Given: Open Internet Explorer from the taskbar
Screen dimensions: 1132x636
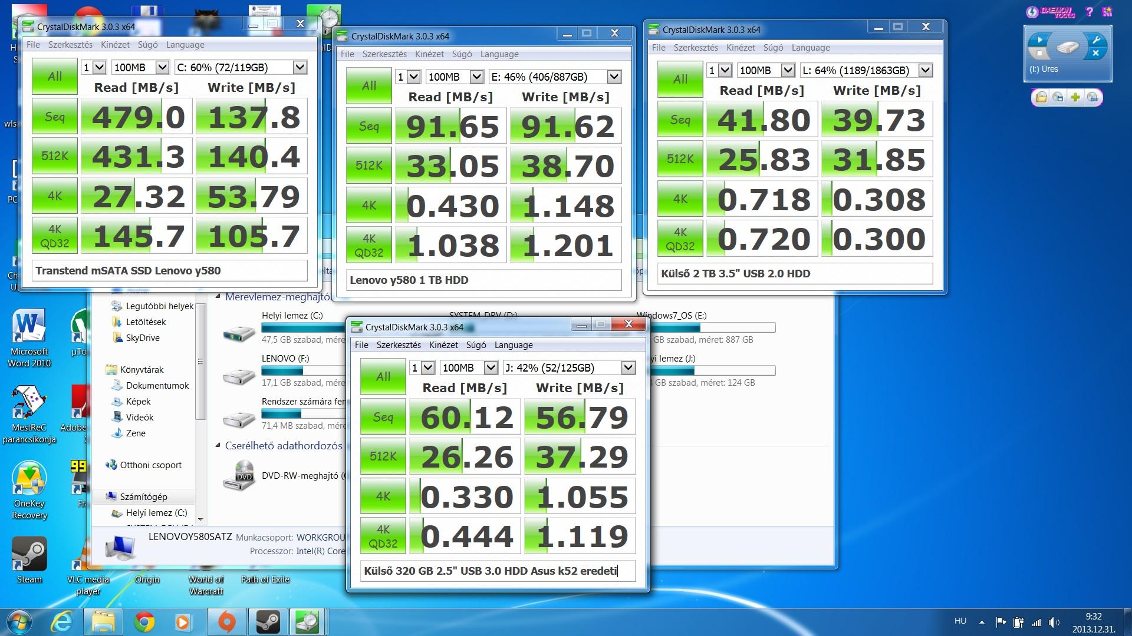Looking at the screenshot, I should pos(61,622).
